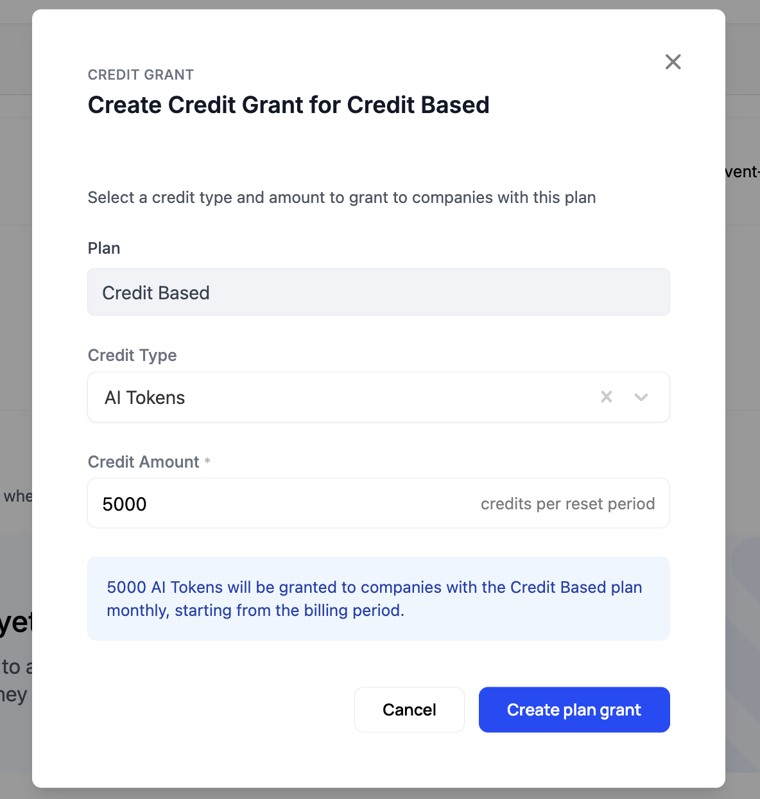The height and width of the screenshot is (799, 760).
Task: Click the dropdown arrow in Credit Type
Action: (x=641, y=397)
